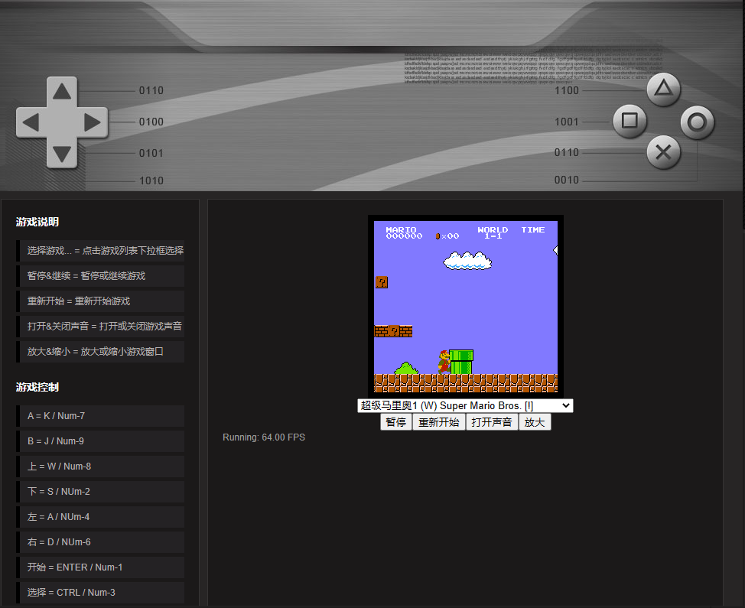This screenshot has height=608, width=745.
Task: Tap the triangle gamepad button
Action: (663, 89)
